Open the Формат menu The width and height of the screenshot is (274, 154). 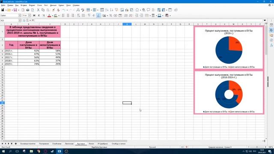coord(32,5)
